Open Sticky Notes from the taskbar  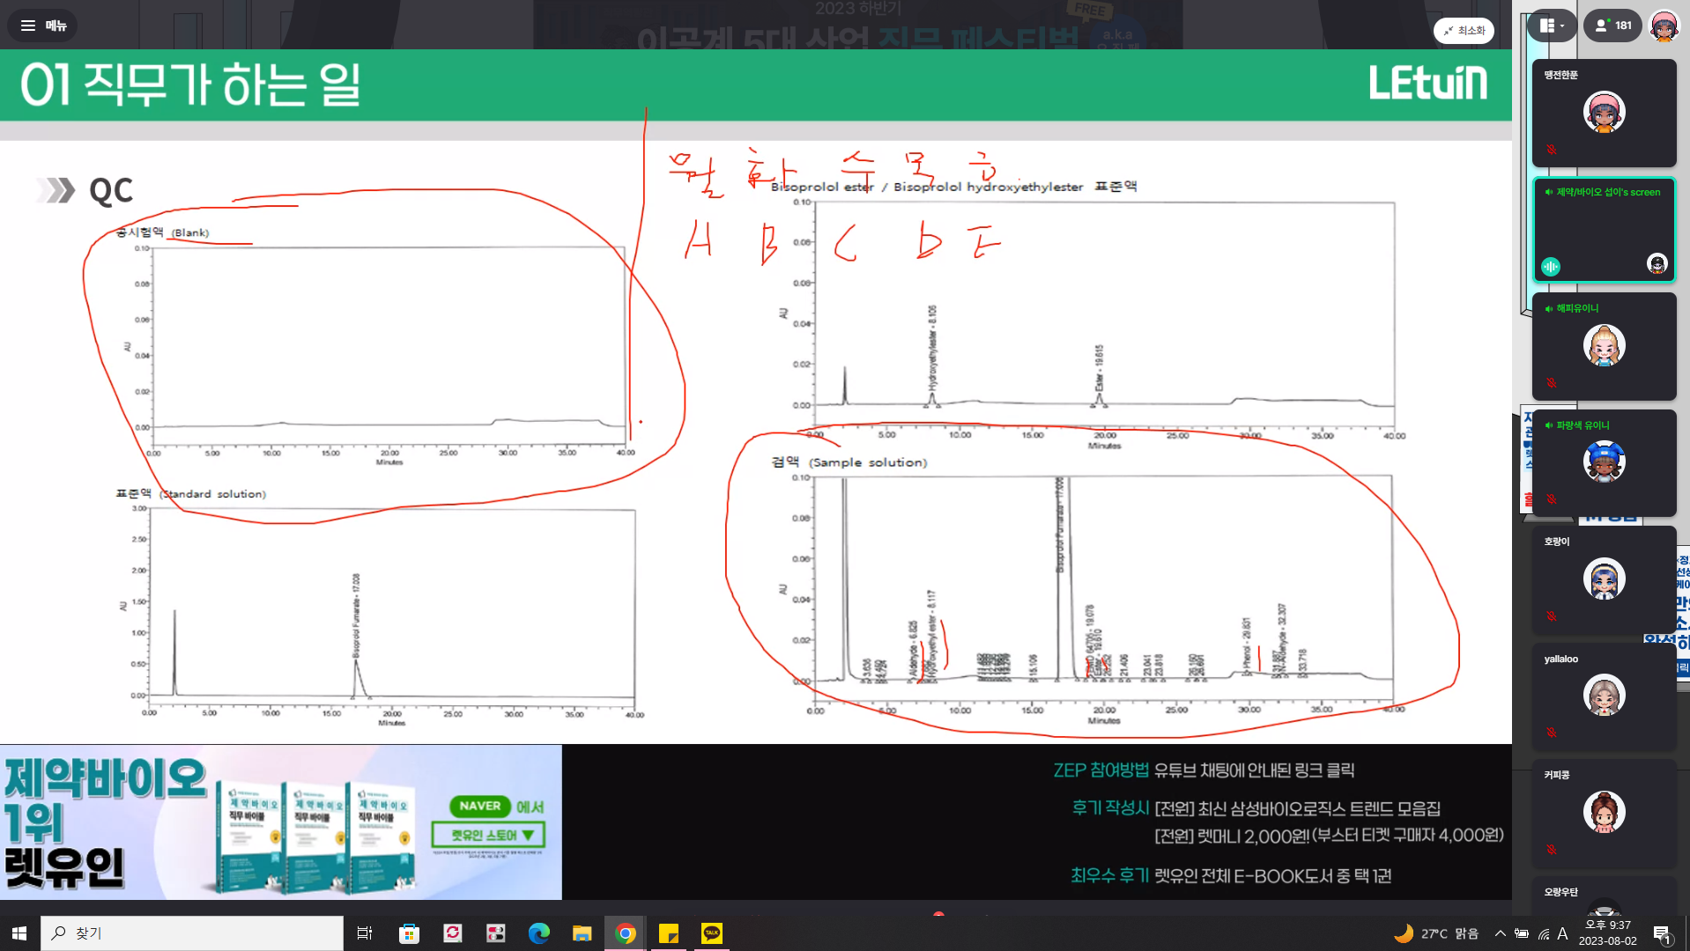[x=669, y=933]
